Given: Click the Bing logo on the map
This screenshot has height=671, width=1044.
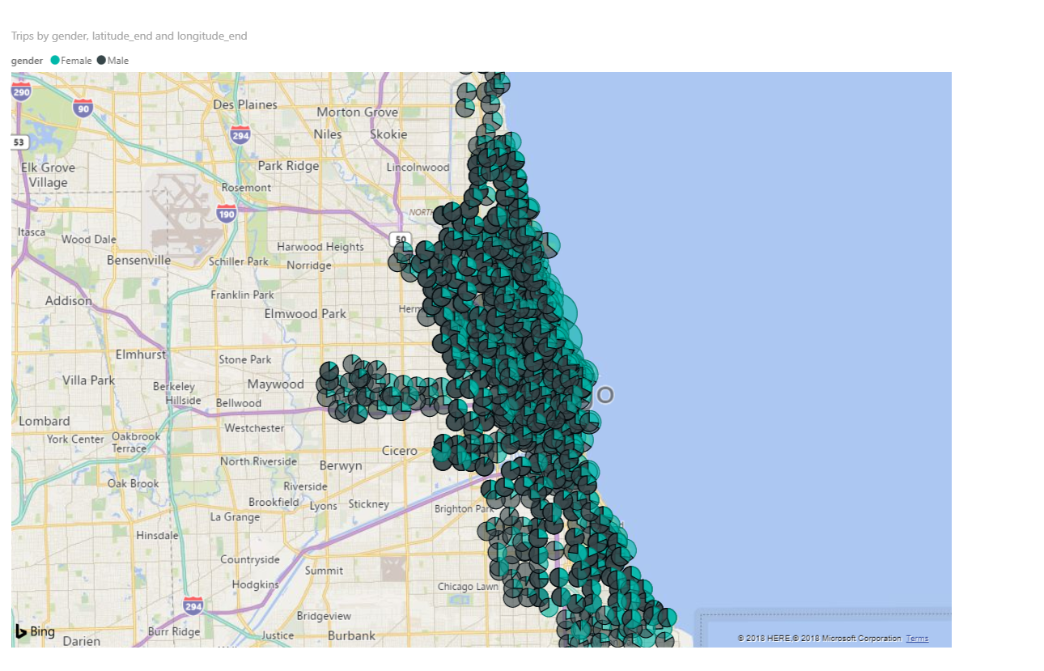Looking at the screenshot, I should (35, 632).
